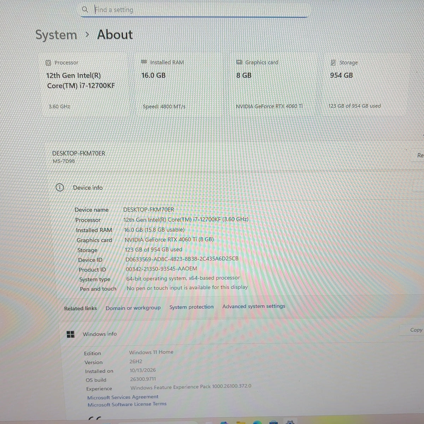Select DESKTOP-FKM70ER title above MS-7D98
The width and height of the screenshot is (424, 424).
coord(78,153)
